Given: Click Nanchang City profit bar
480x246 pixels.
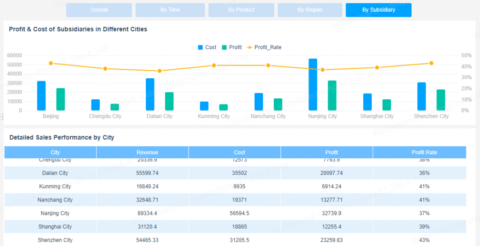Looking at the screenshot, I should 278,104.
